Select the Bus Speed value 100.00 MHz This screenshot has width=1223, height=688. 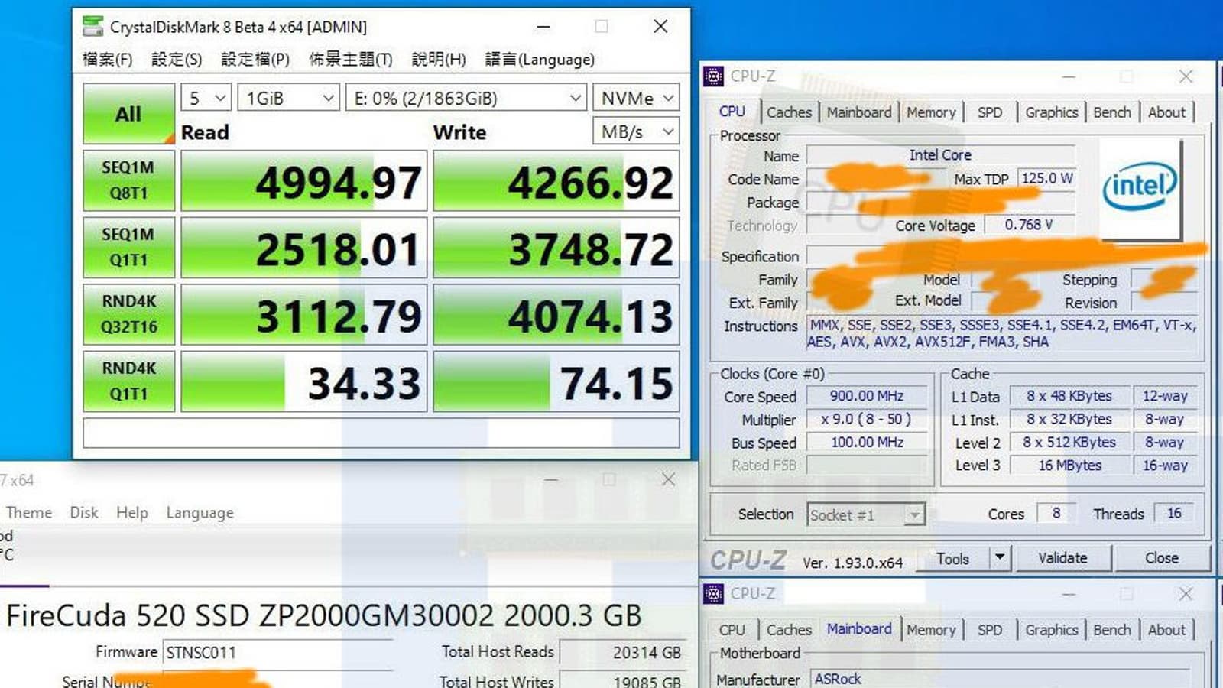(x=868, y=442)
